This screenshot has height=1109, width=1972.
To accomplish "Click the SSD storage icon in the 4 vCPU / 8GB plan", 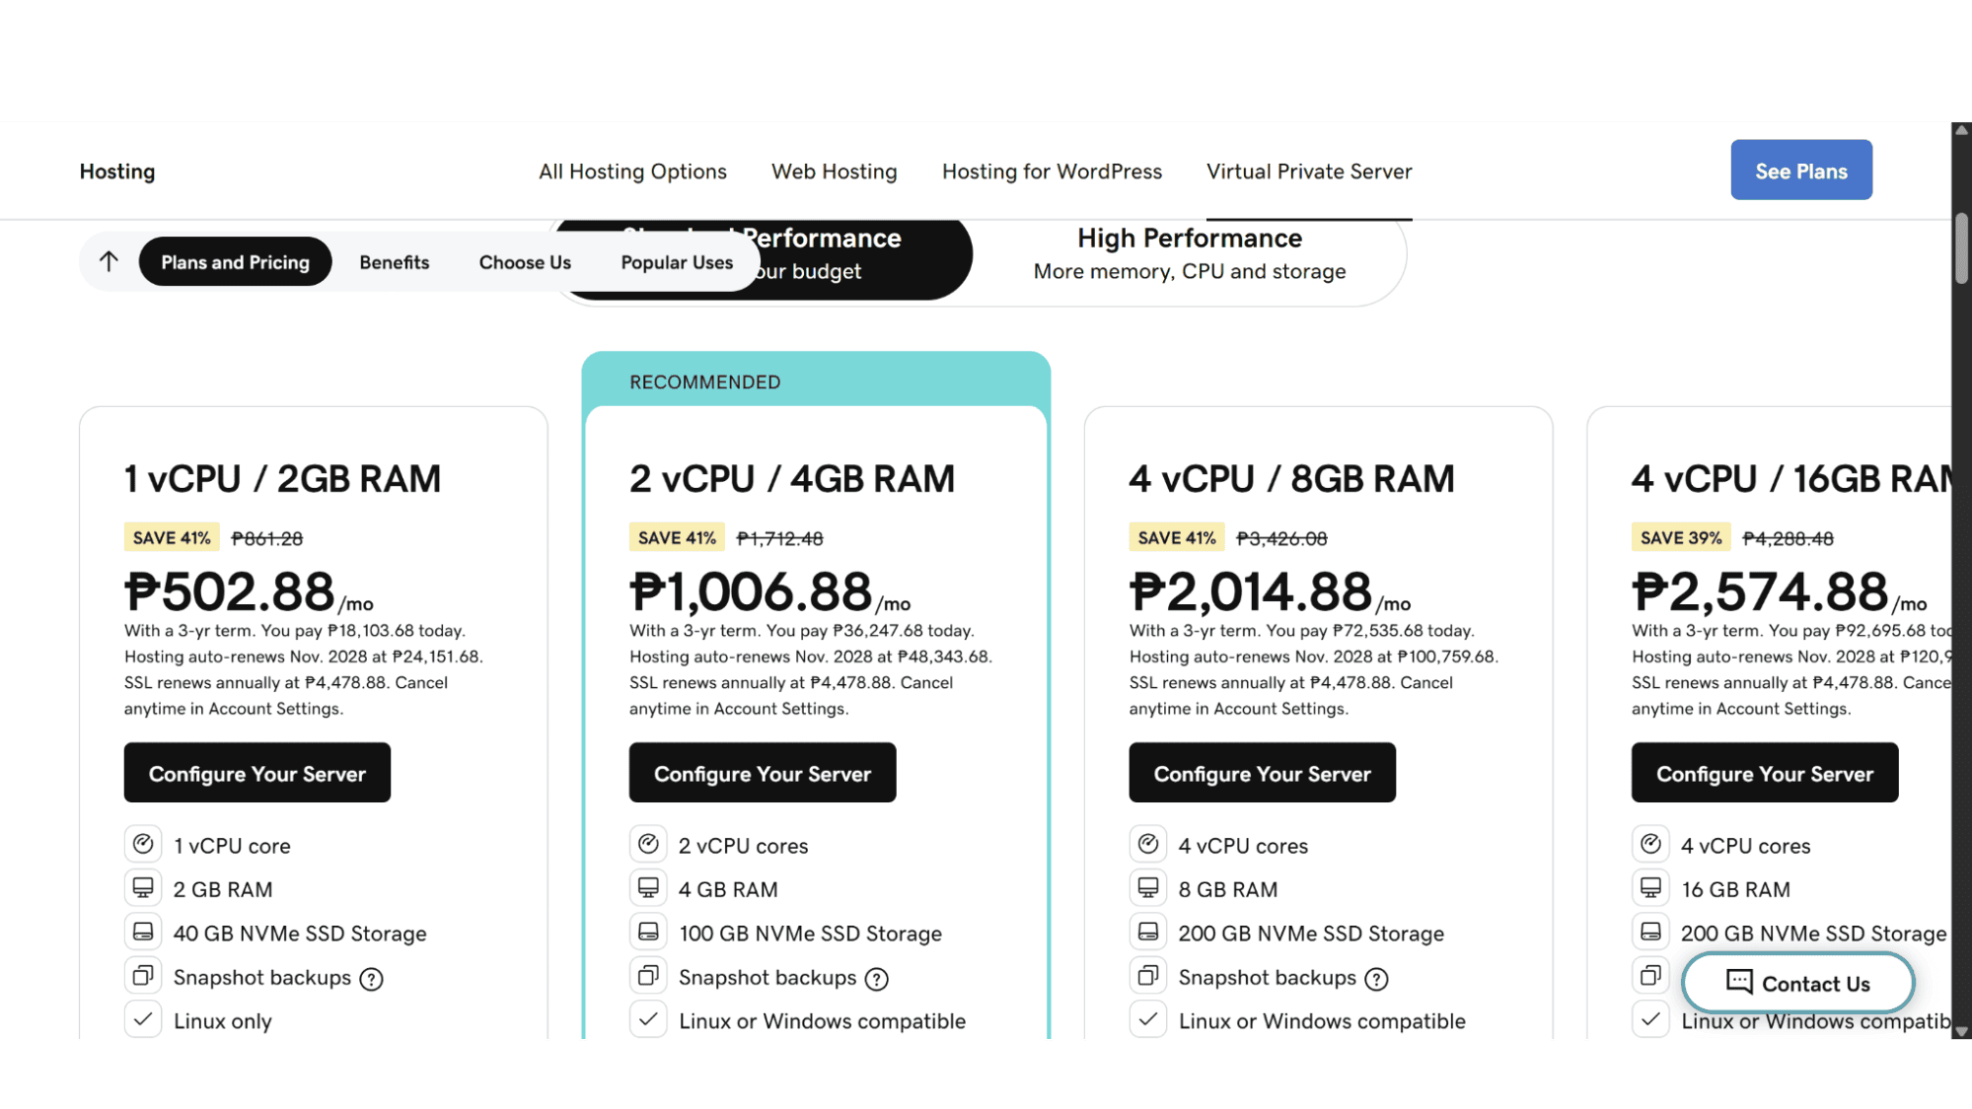I will pyautogui.click(x=1148, y=931).
